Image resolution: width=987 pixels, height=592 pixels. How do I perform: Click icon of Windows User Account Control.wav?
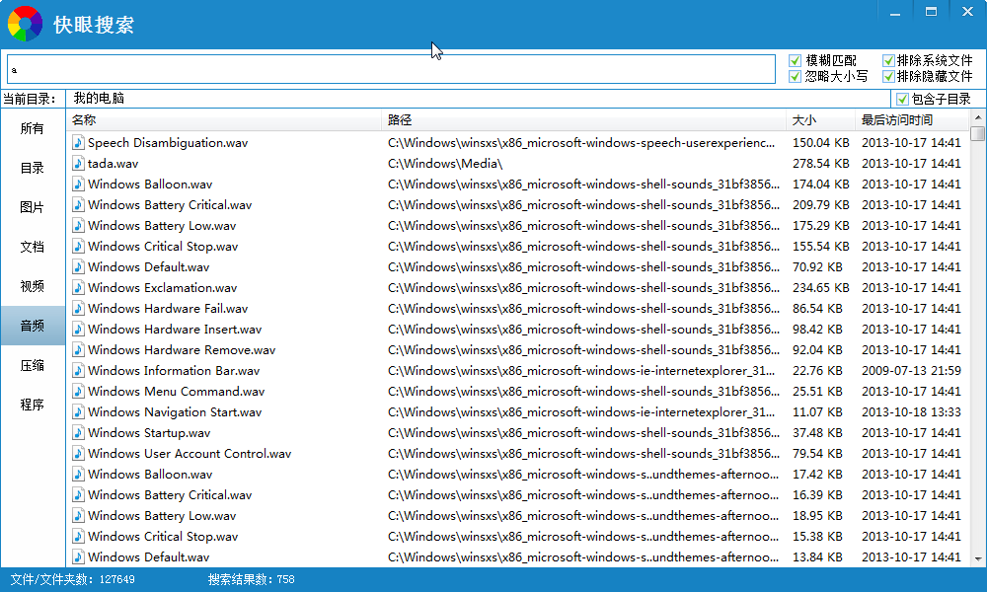79,454
